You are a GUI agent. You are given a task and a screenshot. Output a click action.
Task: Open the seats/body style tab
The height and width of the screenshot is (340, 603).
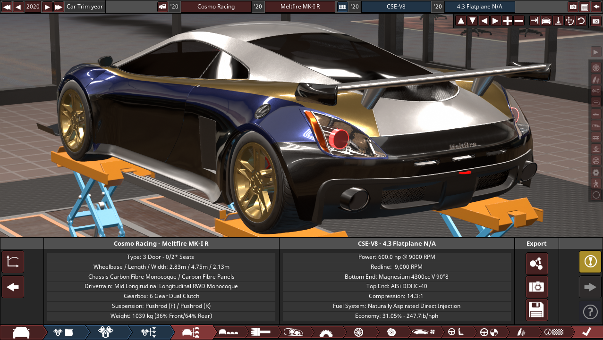pyautogui.click(x=229, y=332)
